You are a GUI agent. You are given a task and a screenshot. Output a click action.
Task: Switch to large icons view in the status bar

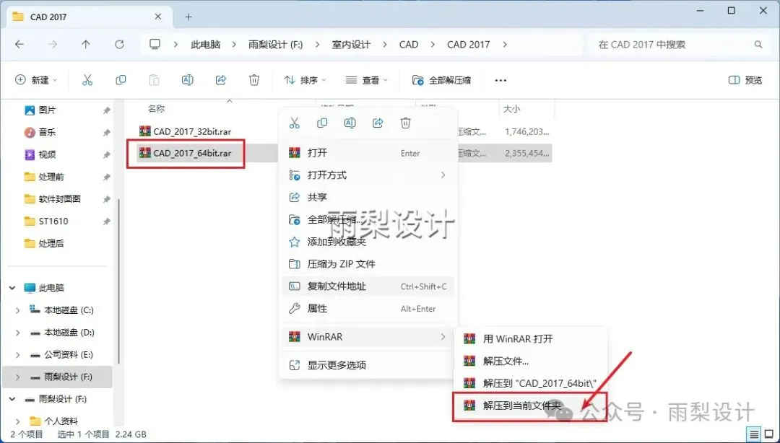[768, 434]
